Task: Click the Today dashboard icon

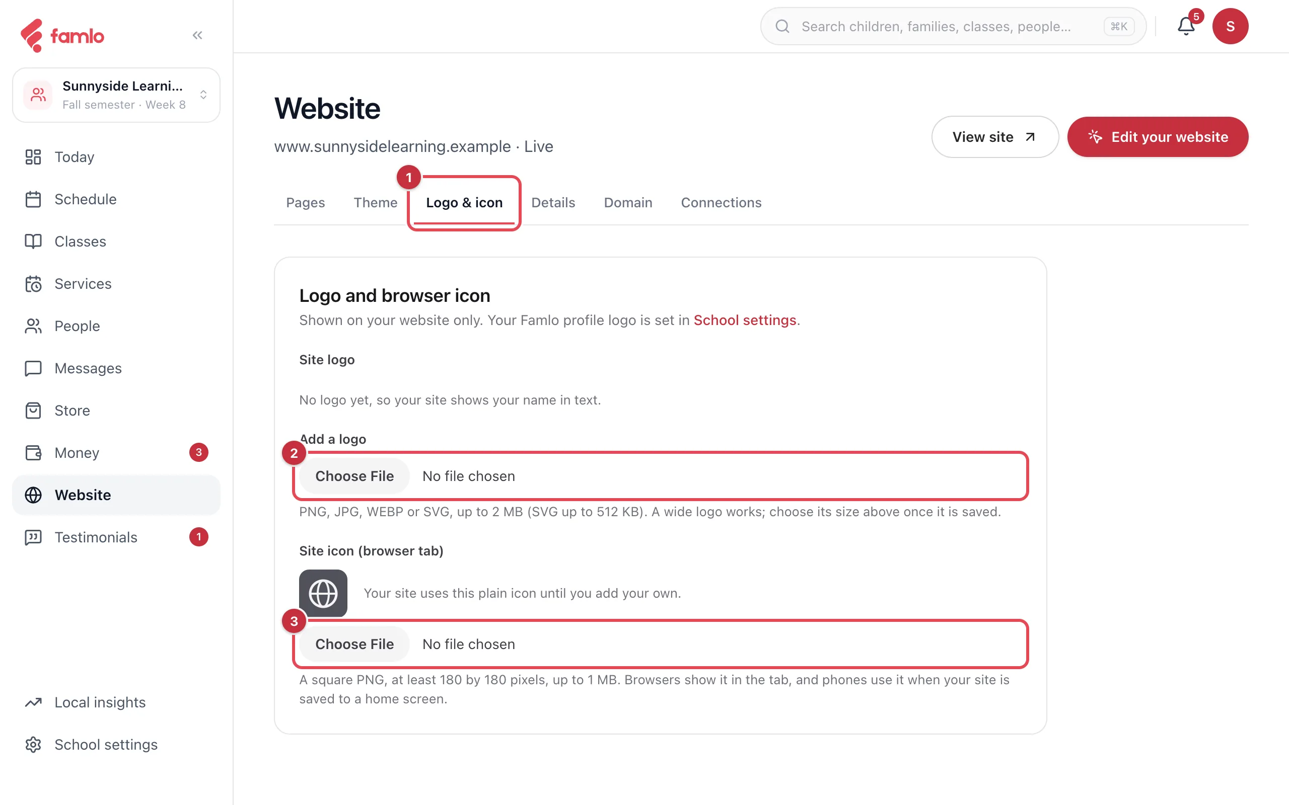Action: point(33,157)
